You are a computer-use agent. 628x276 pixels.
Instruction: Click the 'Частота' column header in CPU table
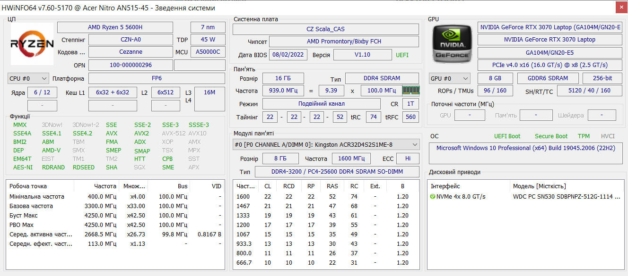[105, 186]
